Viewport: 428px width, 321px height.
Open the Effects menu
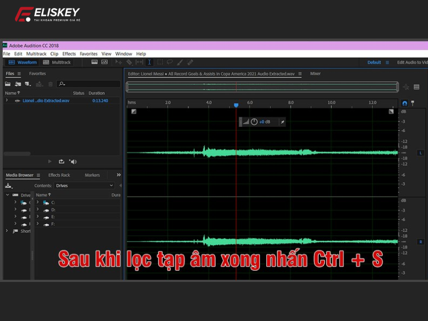point(68,53)
